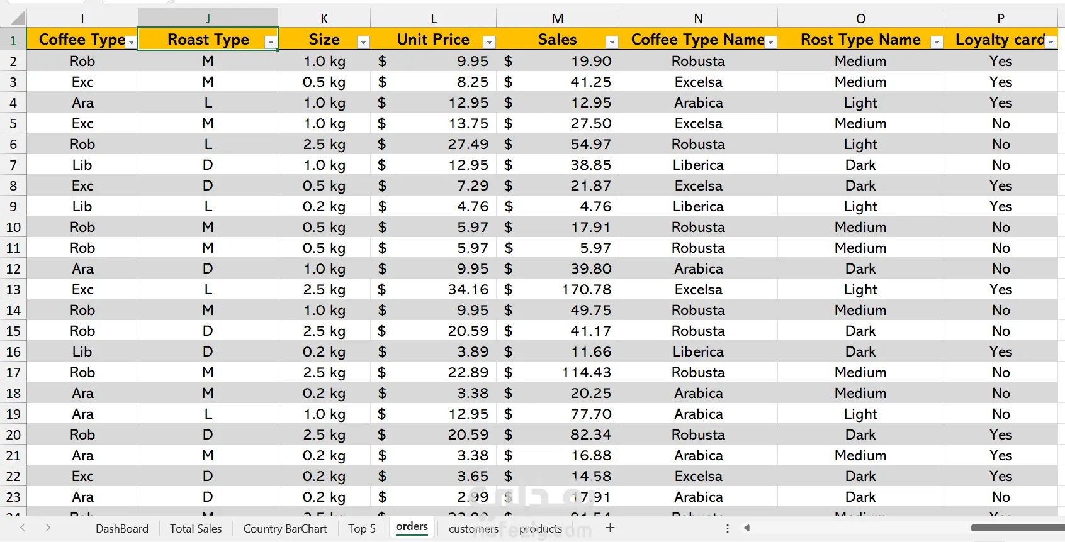Select column N header
The width and height of the screenshot is (1065, 542).
click(x=698, y=19)
